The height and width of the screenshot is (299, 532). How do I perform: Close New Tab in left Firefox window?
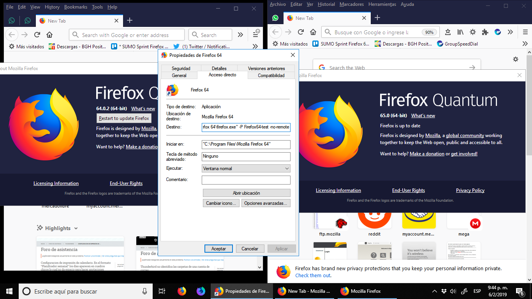[x=116, y=21]
